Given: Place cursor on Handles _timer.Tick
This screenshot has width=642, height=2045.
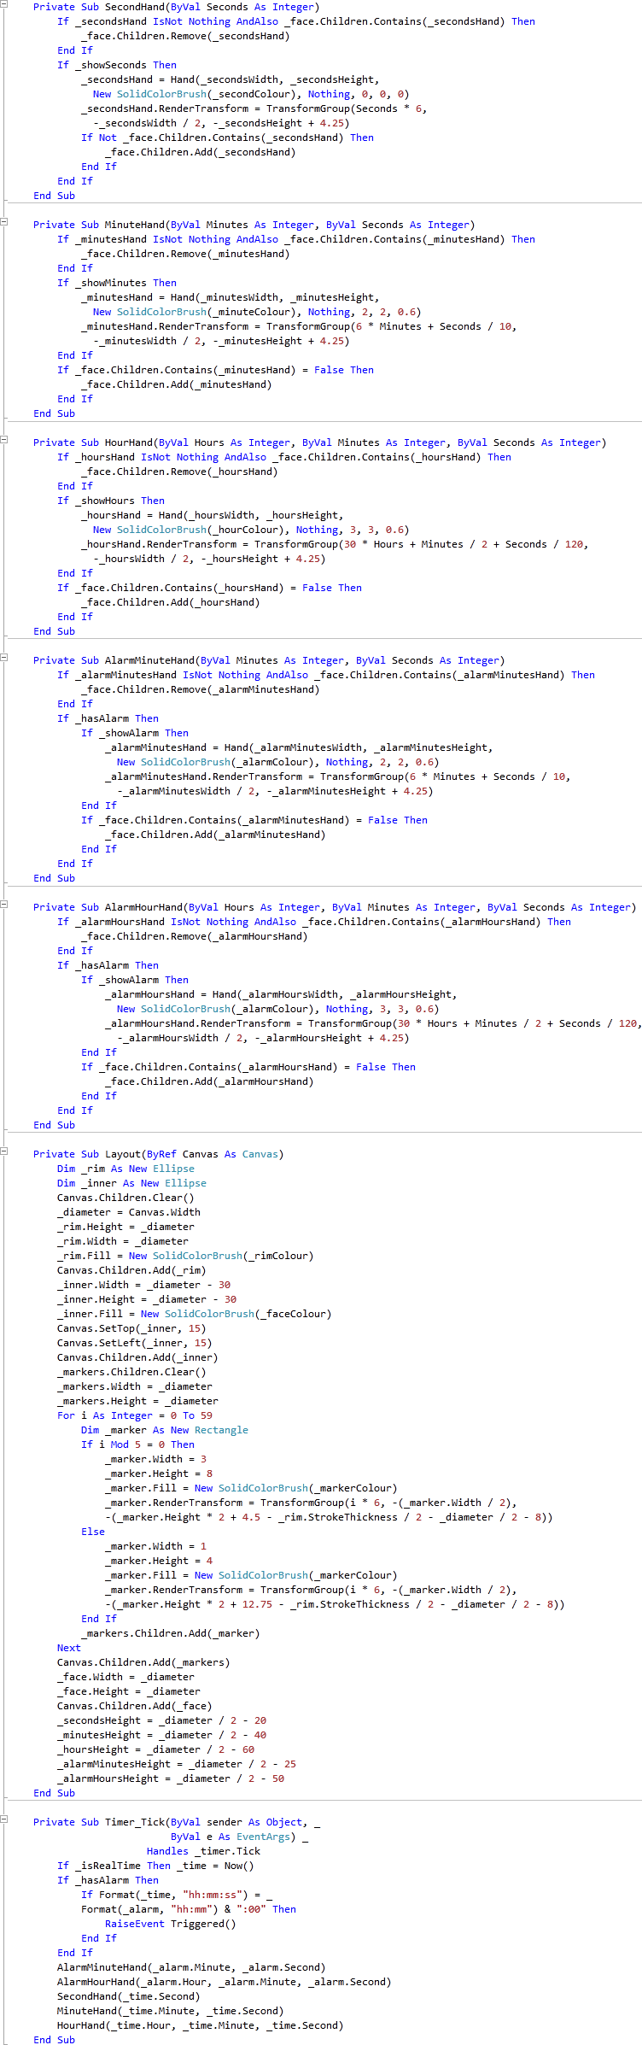Looking at the screenshot, I should [x=203, y=1851].
